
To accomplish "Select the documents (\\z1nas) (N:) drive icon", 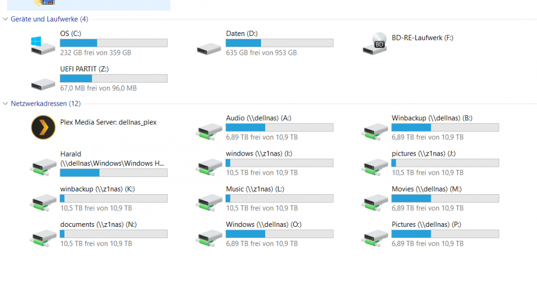I will (43, 238).
